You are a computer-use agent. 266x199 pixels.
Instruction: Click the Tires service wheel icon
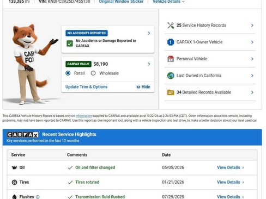(x=14, y=182)
